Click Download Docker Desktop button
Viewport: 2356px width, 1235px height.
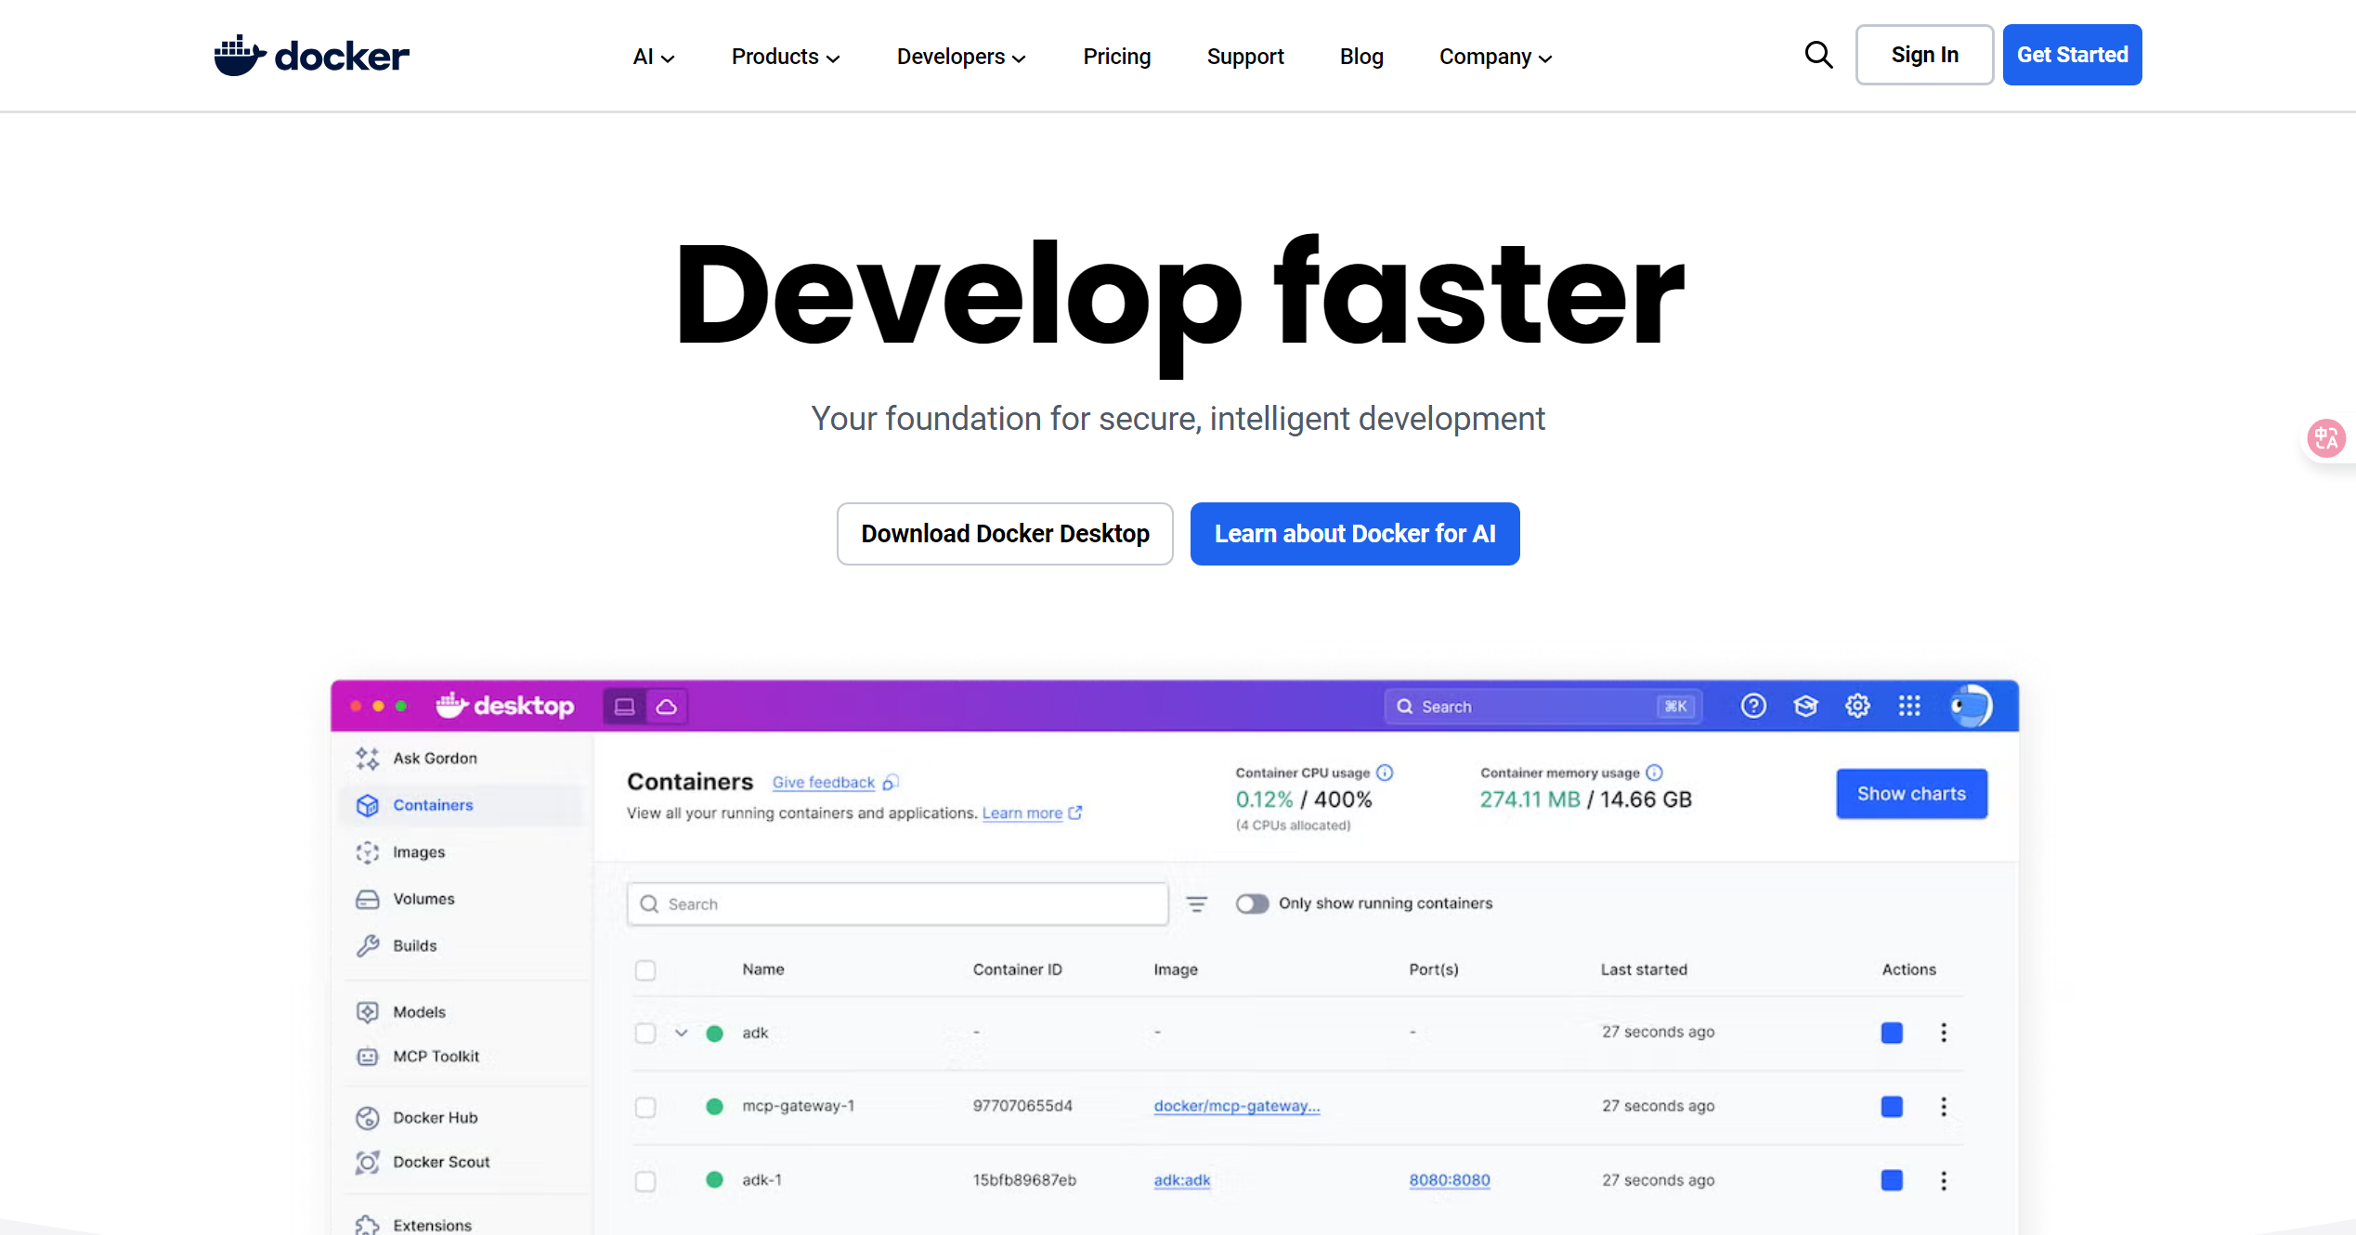click(1004, 534)
